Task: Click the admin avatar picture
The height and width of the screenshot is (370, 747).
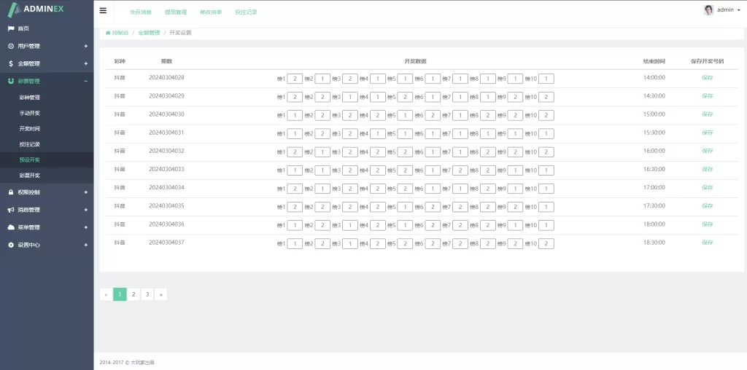Action: [708, 10]
